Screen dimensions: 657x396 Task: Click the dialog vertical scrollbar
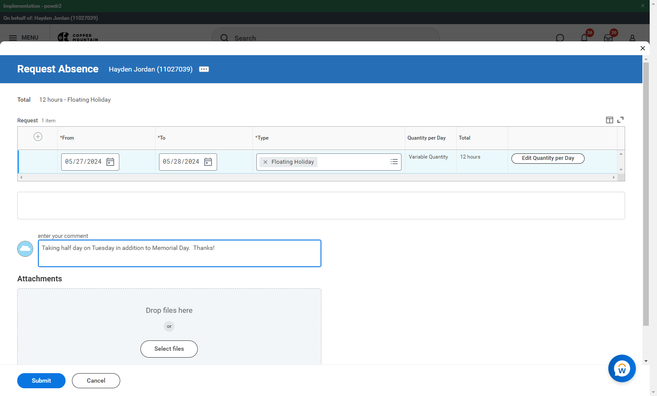coord(646,194)
